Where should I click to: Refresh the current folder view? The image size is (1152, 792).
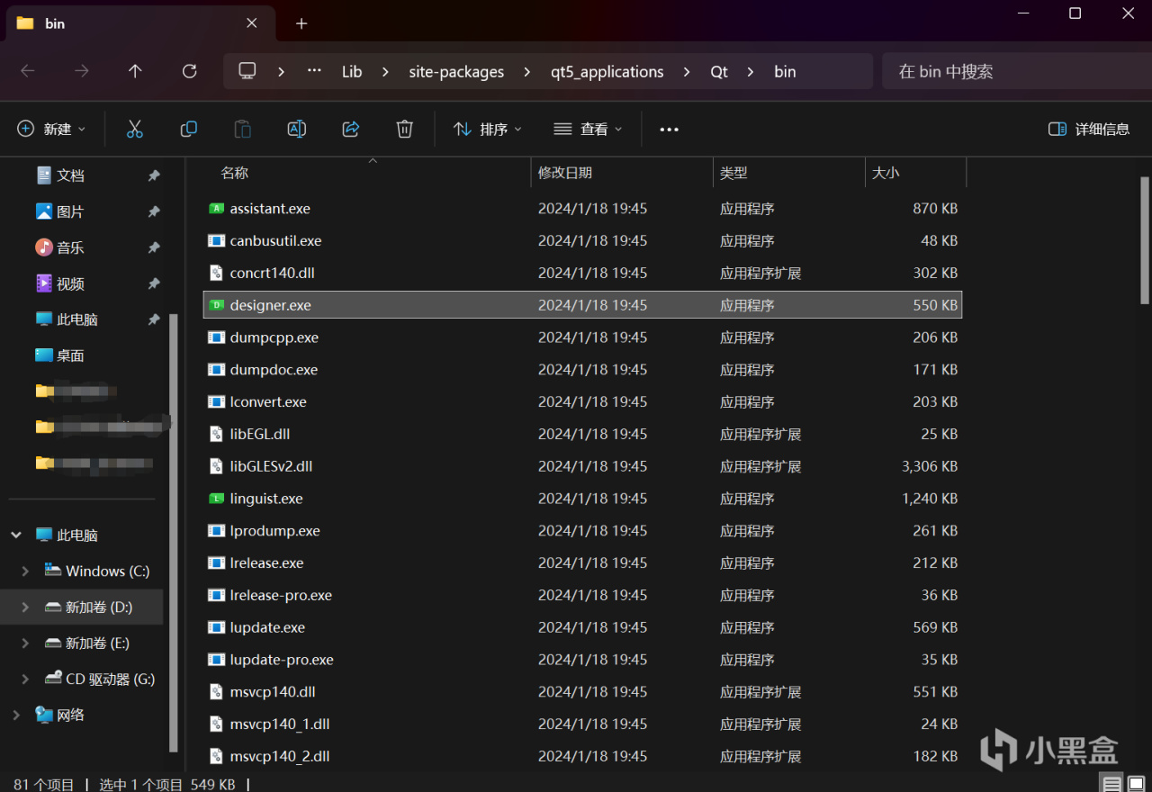coord(189,71)
